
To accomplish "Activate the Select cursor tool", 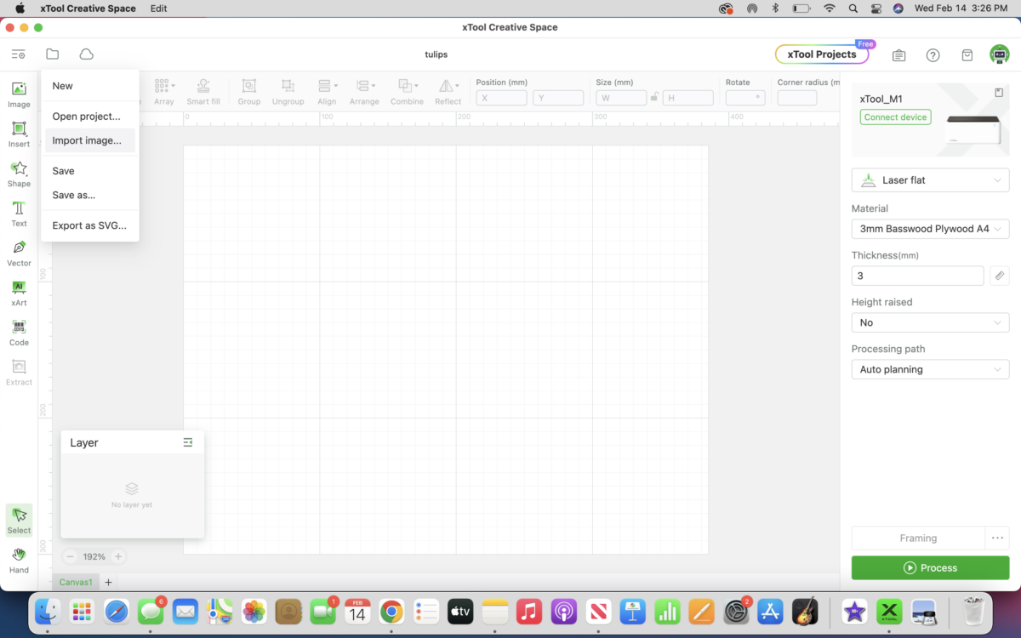I will [x=19, y=521].
